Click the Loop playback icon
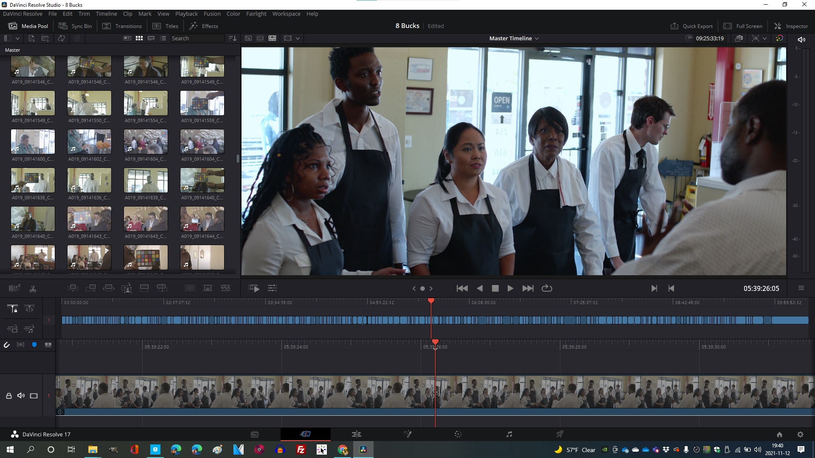815x458 pixels. click(547, 288)
